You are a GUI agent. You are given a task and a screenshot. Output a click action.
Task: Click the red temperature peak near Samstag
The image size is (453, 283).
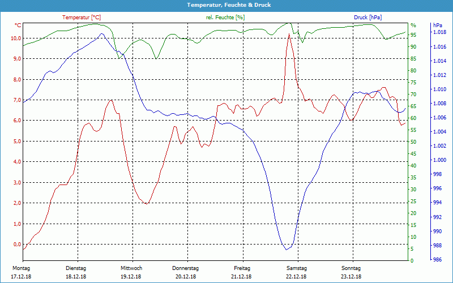point(289,34)
